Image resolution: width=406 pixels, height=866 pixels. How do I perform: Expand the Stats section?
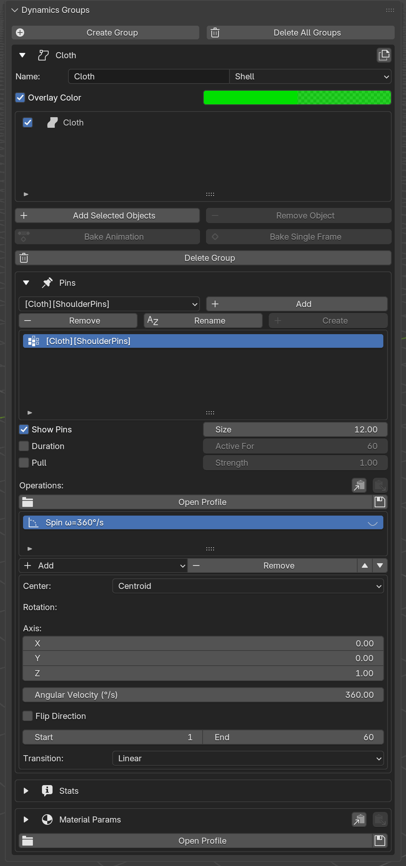[26, 791]
